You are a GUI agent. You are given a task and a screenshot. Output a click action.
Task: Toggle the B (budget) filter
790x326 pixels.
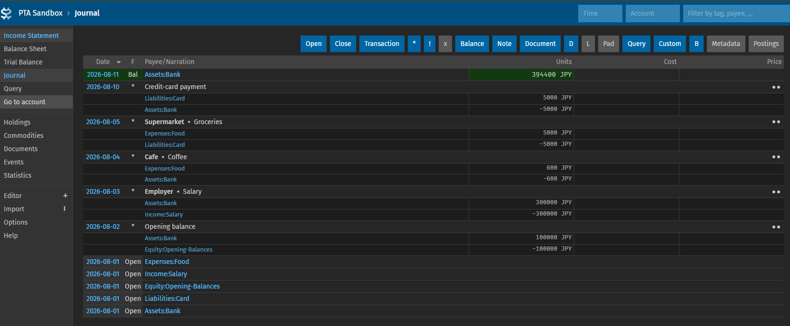pos(696,44)
